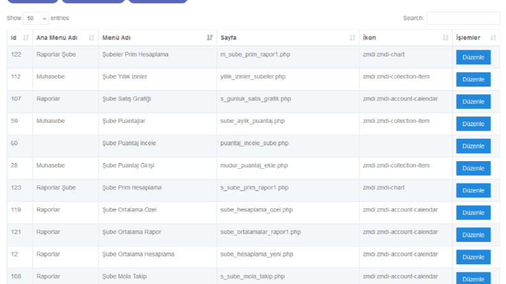This screenshot has height=284, width=506.
Task: Select id cell 107
Action: pos(16,99)
